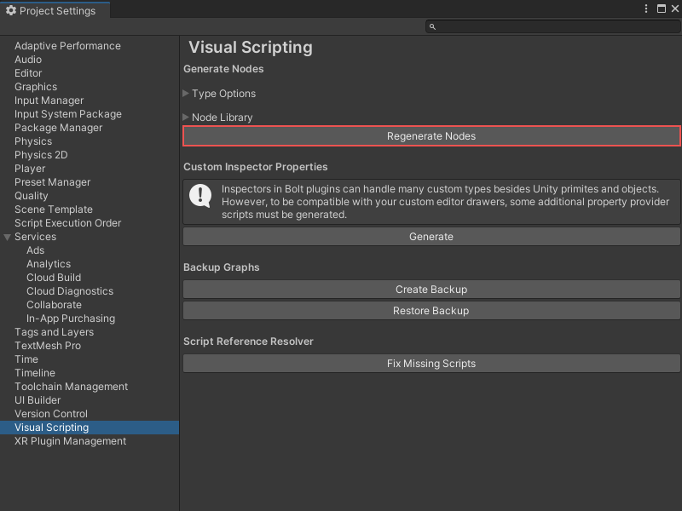Select In-App Purchasing under Services
The image size is (682, 511).
point(71,319)
